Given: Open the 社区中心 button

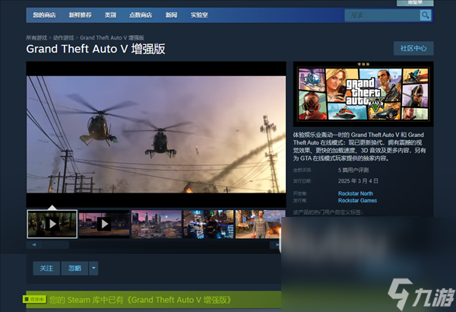Looking at the screenshot, I should click(413, 48).
